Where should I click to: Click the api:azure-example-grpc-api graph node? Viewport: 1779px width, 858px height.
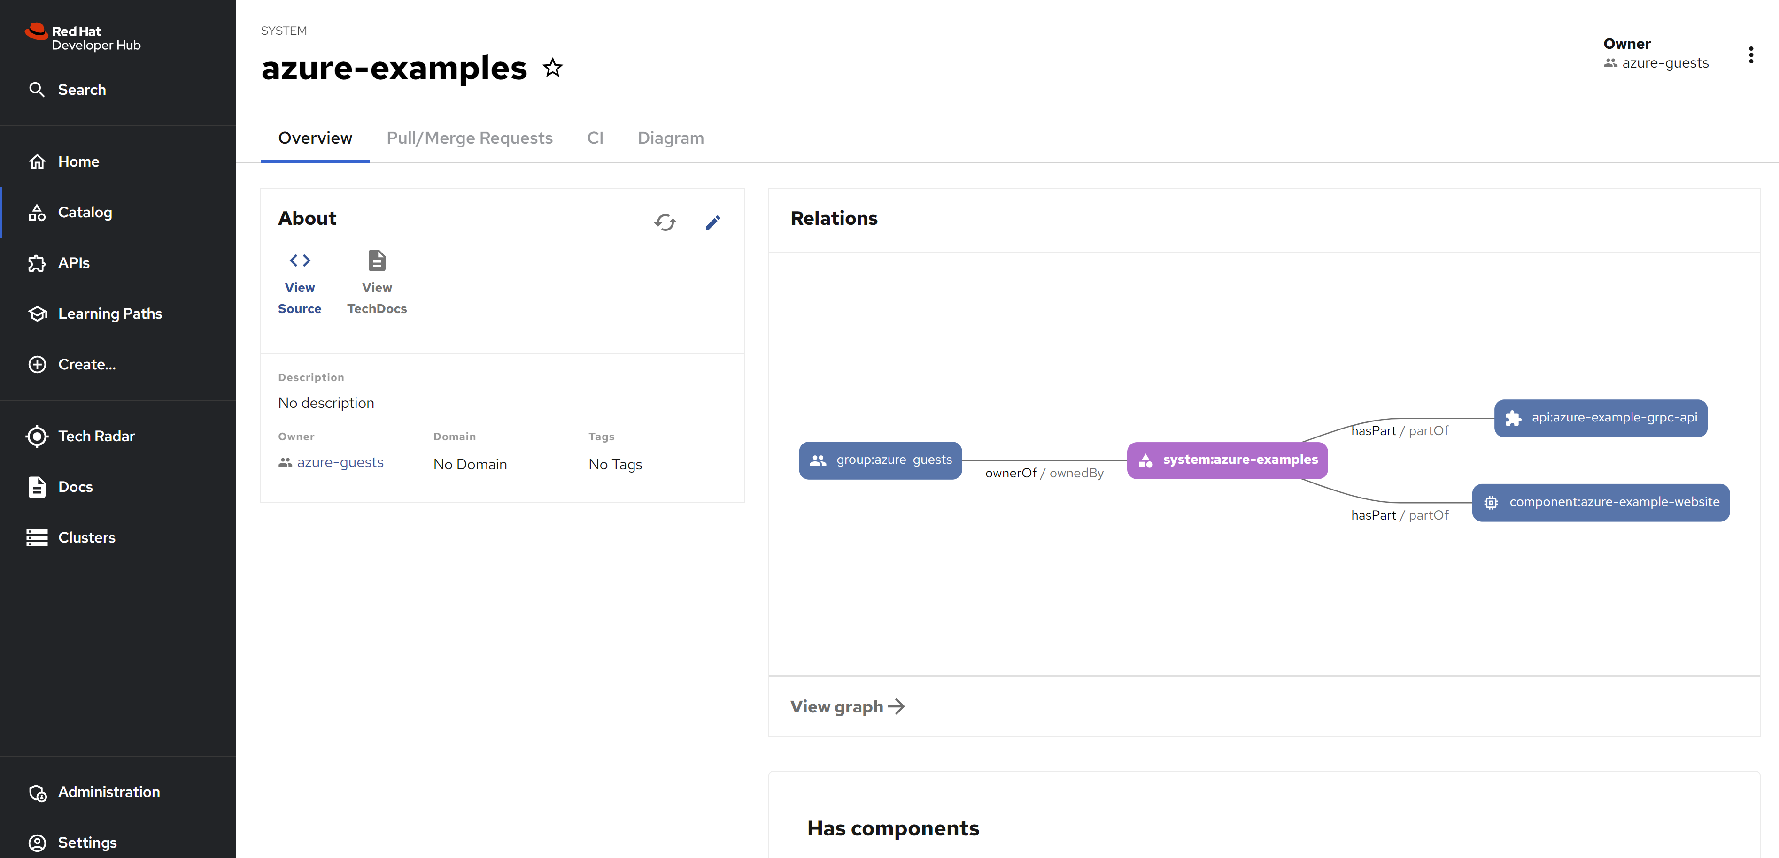point(1600,418)
